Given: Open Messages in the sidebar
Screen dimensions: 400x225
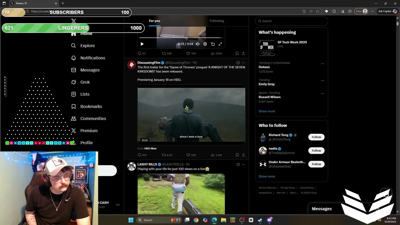Looking at the screenshot, I should (x=85, y=70).
